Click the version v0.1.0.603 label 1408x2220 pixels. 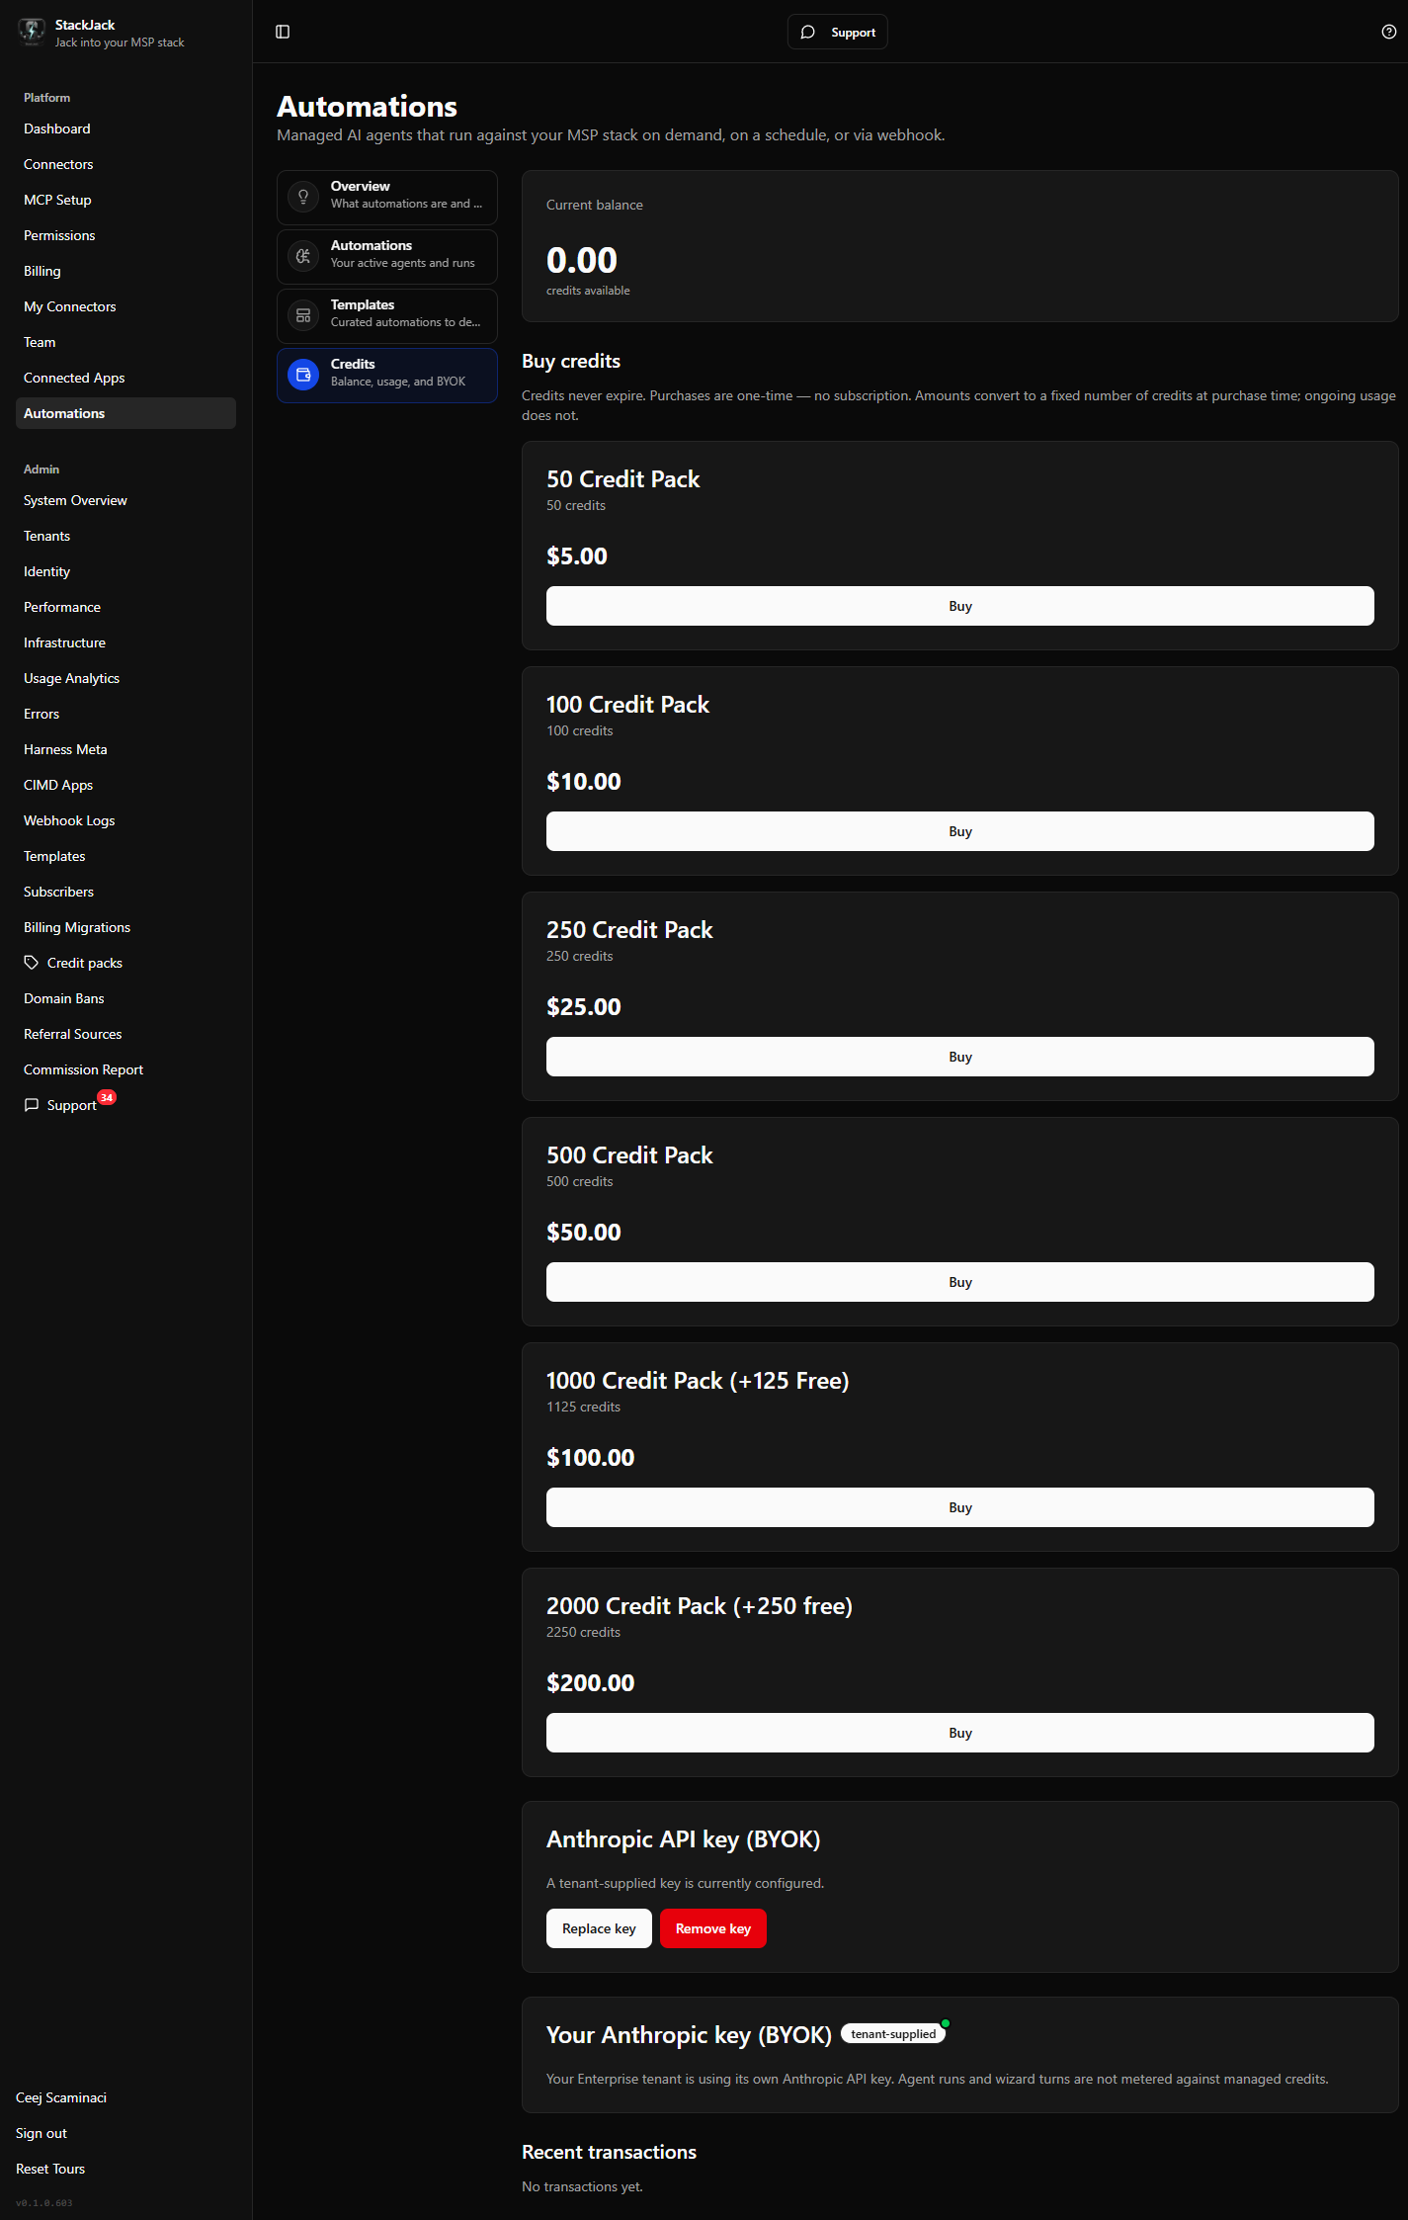pos(44,2203)
